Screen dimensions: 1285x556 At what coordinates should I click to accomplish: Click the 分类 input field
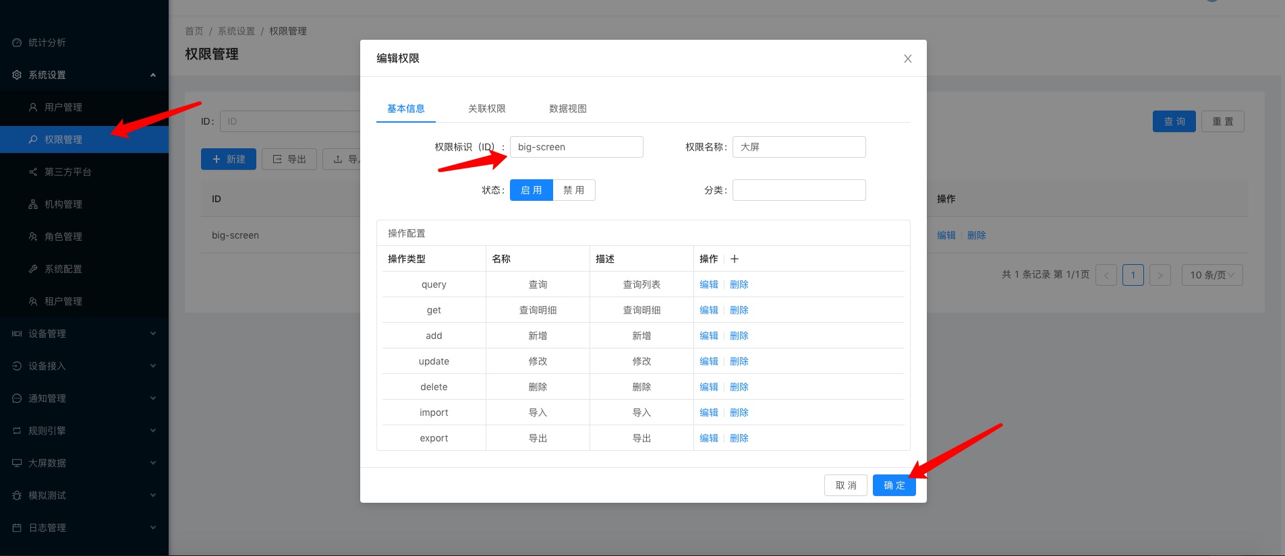[799, 190]
